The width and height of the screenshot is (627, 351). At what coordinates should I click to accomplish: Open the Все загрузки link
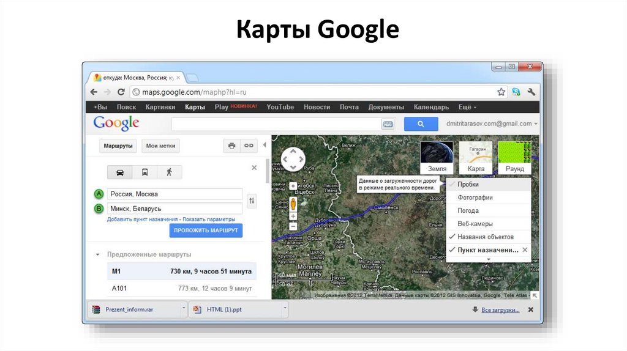click(x=500, y=310)
